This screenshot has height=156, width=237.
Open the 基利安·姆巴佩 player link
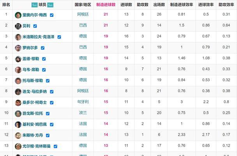35,124
